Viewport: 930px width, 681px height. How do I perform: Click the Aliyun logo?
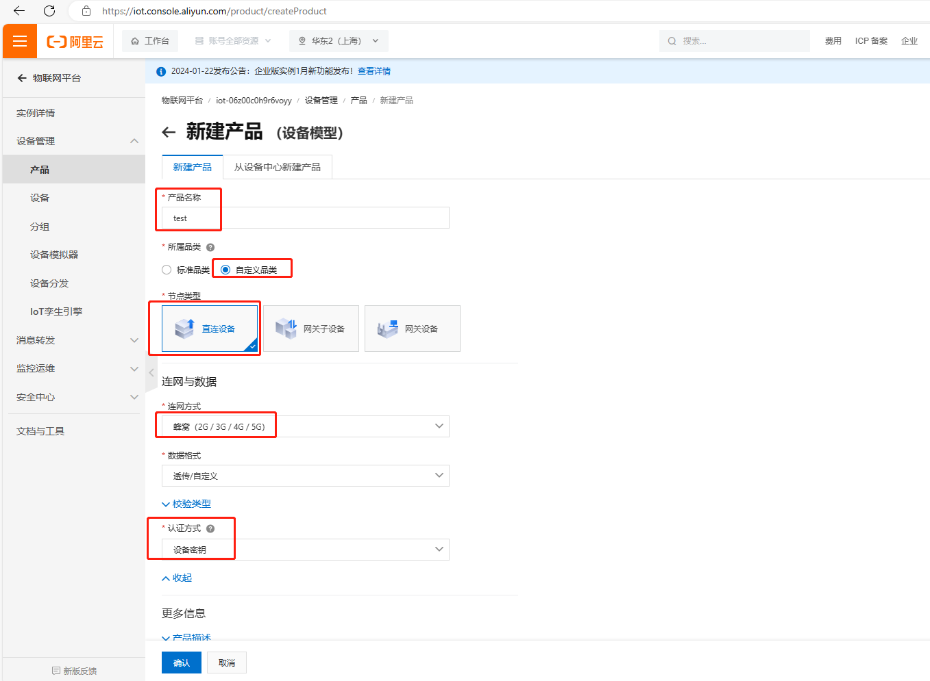coord(75,42)
